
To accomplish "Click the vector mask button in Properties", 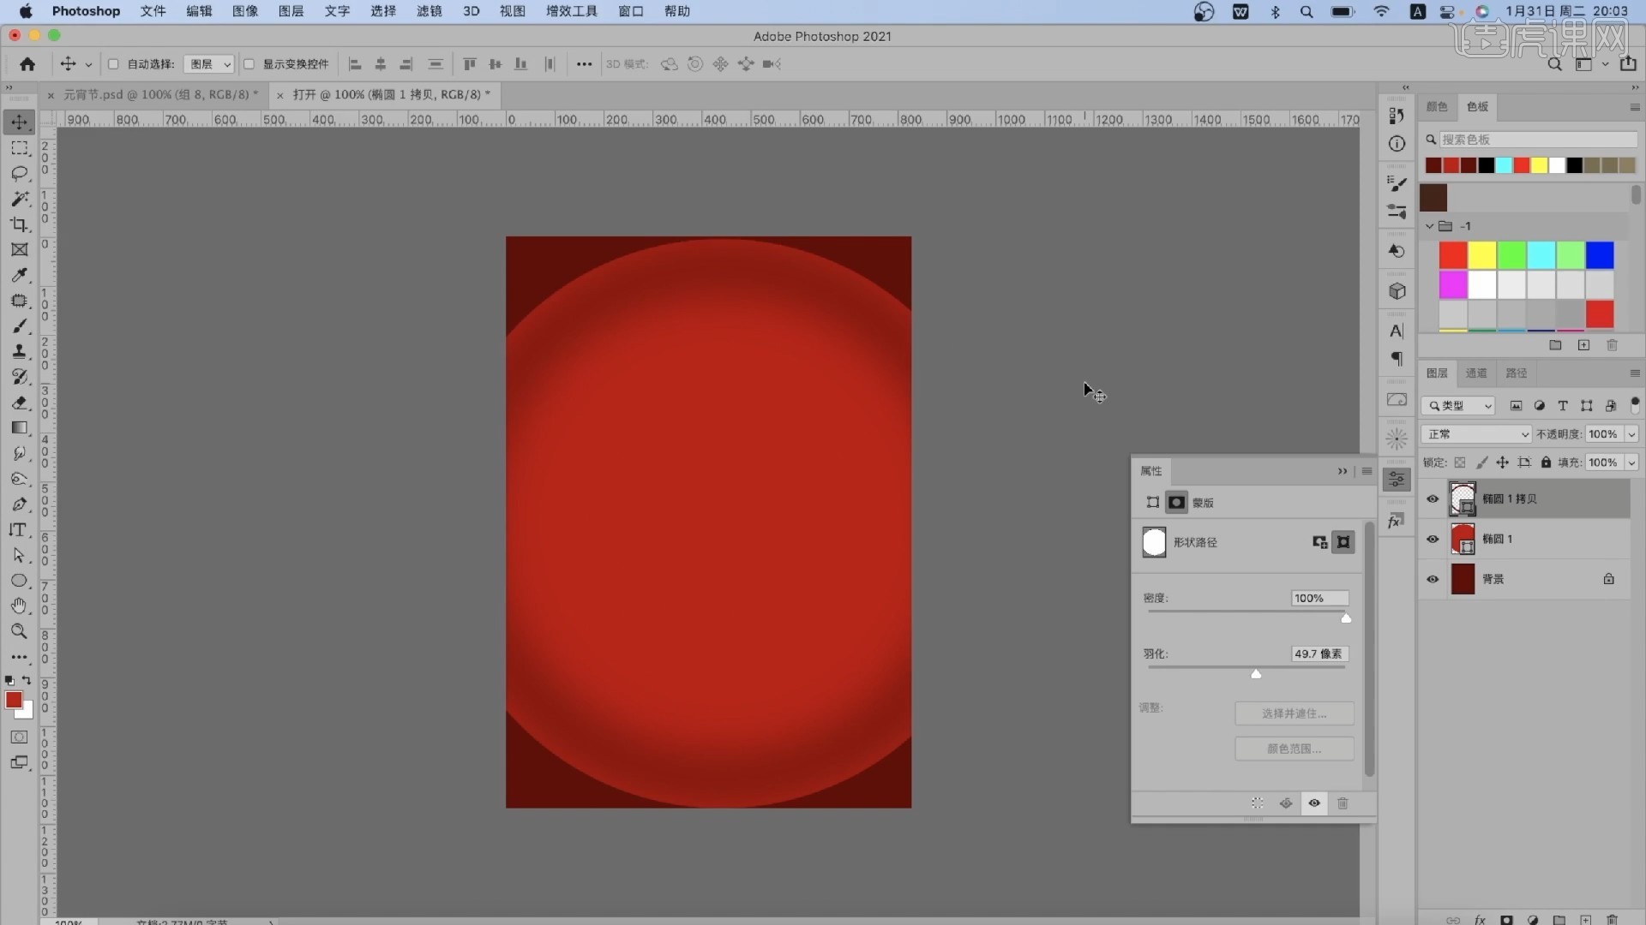I will (1343, 542).
